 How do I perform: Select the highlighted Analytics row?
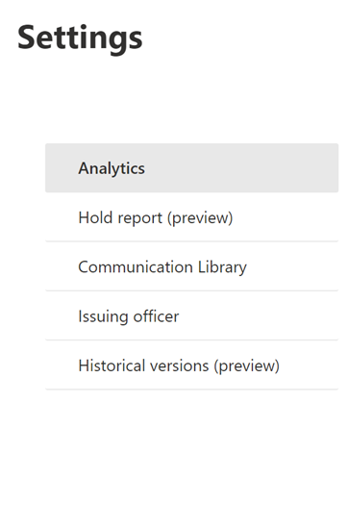[x=192, y=167]
